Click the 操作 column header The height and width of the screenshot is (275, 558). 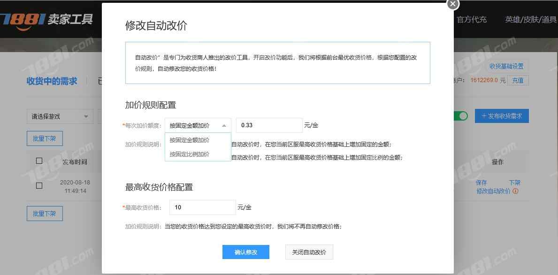497,162
